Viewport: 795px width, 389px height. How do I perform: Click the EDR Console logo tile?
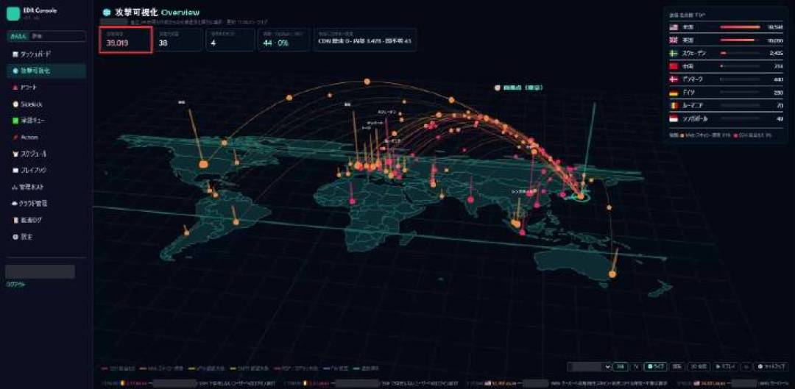[13, 13]
